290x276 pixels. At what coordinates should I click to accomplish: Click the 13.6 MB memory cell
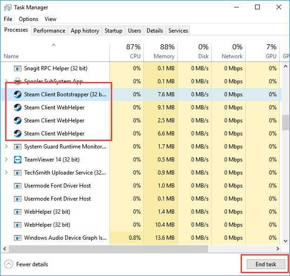point(161,238)
